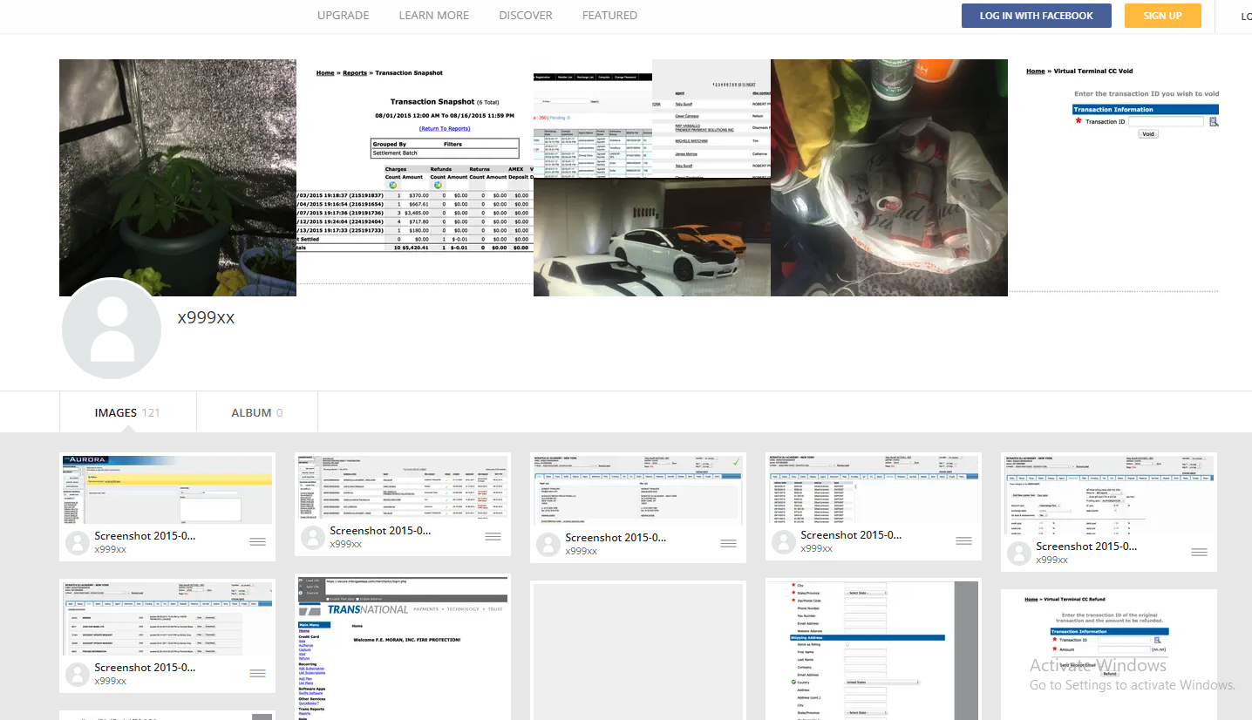
Task: Open the DISCOVER section
Action: click(x=526, y=16)
